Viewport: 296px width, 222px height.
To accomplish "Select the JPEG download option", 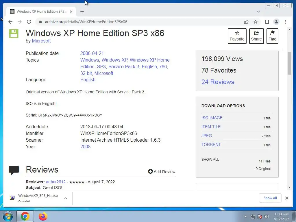I will tap(206, 136).
